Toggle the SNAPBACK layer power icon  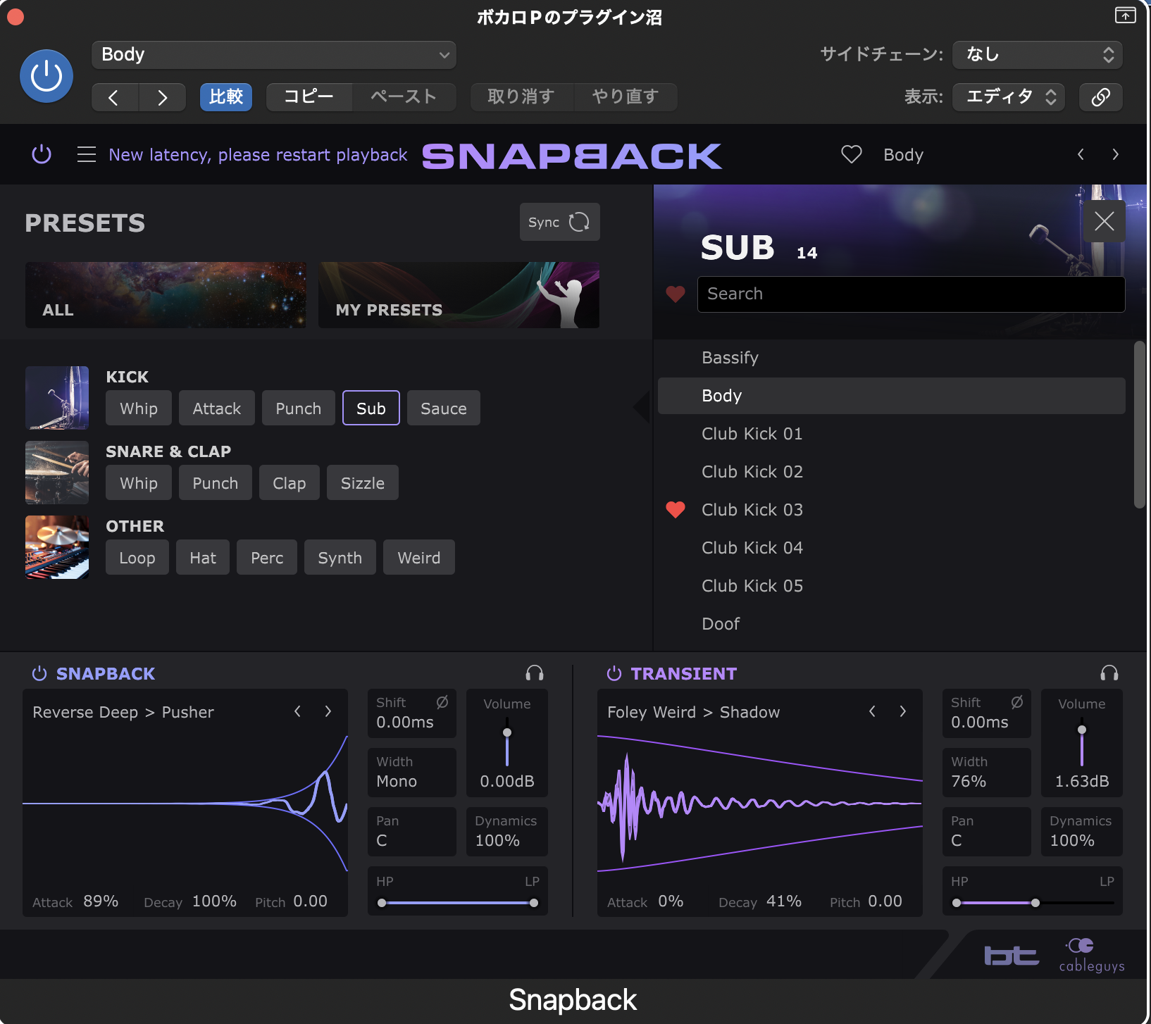pyautogui.click(x=39, y=674)
